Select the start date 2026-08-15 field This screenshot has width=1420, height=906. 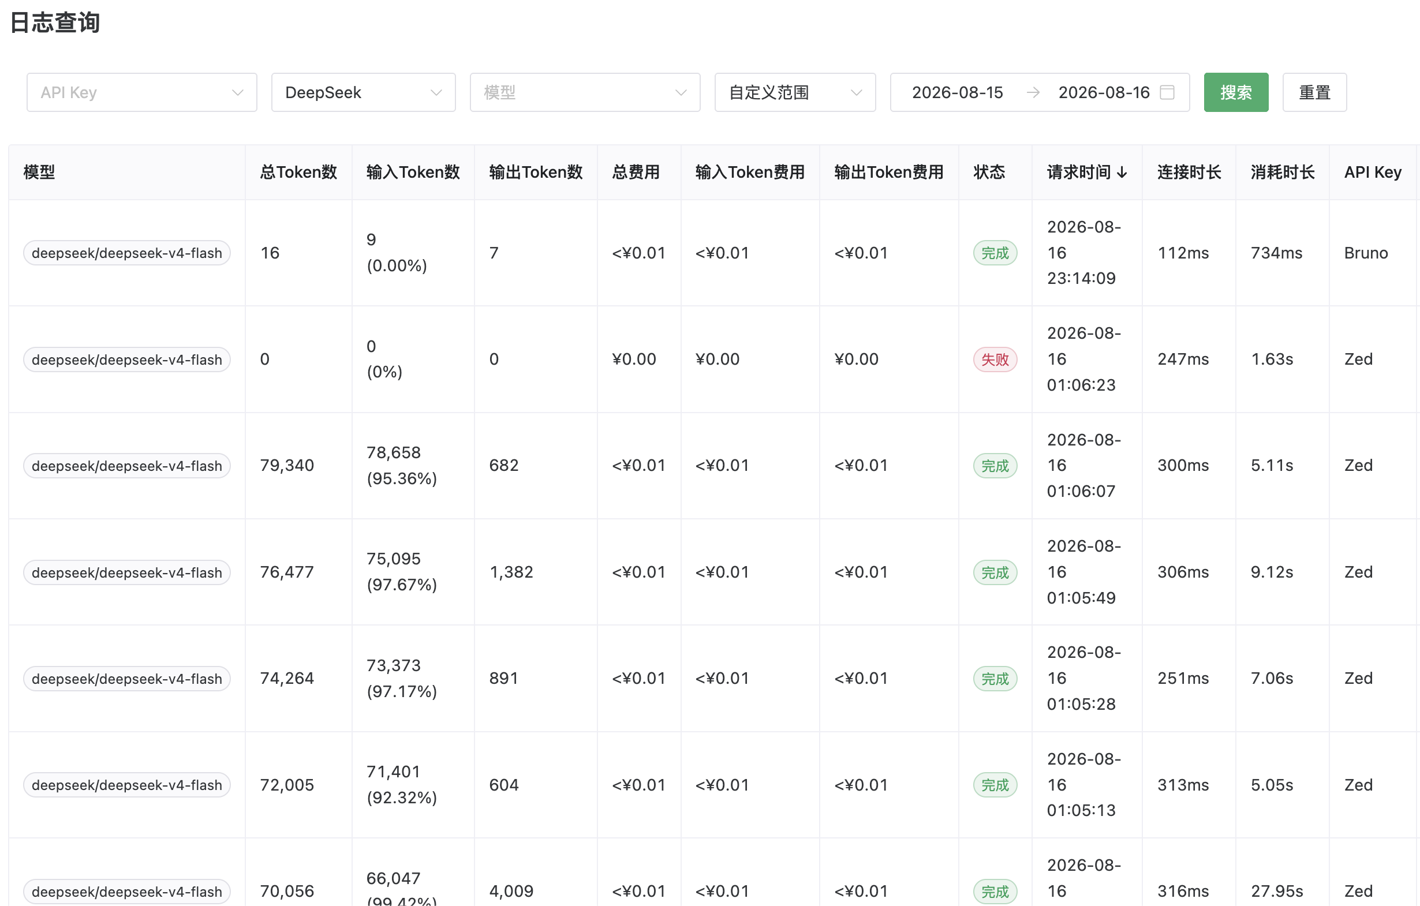pos(957,92)
